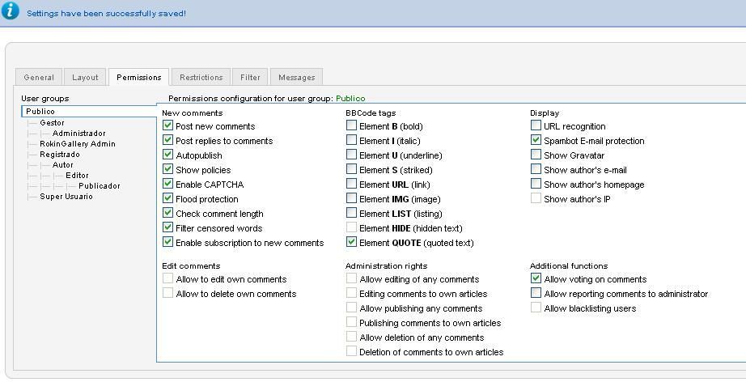Image resolution: width=746 pixels, height=382 pixels.
Task: Disable Enable CAPTCHA checkbox
Action: coord(167,184)
